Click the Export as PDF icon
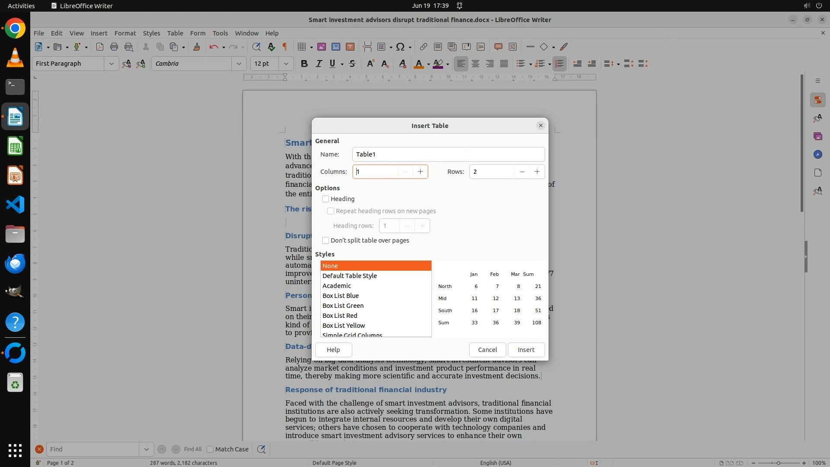This screenshot has width=830, height=467. click(x=99, y=47)
